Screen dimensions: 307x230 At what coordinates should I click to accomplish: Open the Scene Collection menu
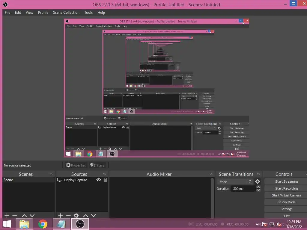click(66, 13)
